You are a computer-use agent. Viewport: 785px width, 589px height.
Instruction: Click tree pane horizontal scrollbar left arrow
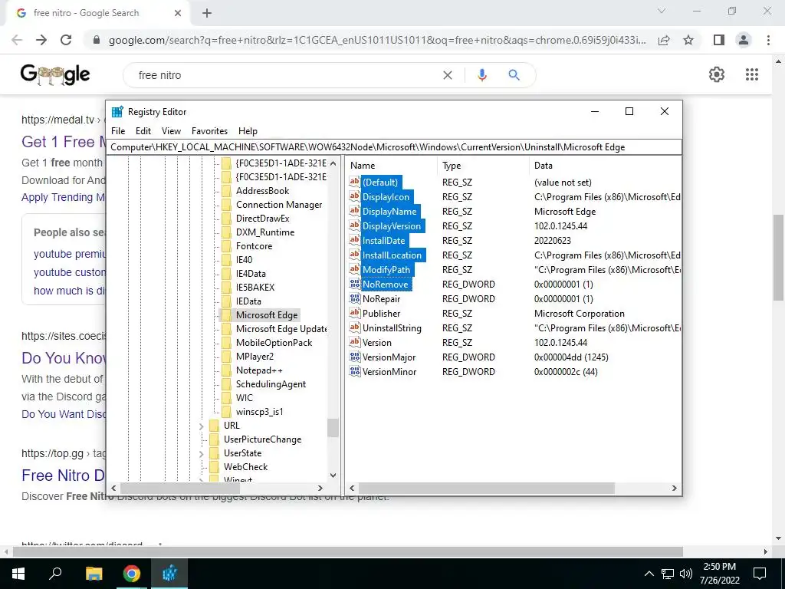113,488
